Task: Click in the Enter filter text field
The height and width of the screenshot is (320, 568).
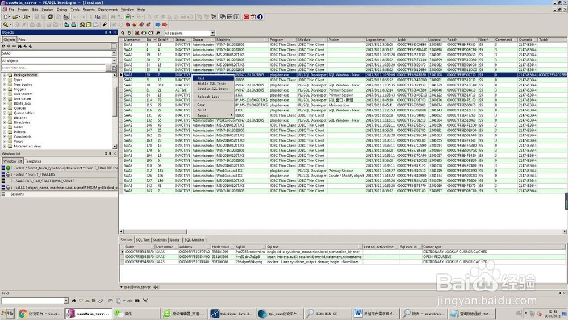Action: click(x=53, y=68)
